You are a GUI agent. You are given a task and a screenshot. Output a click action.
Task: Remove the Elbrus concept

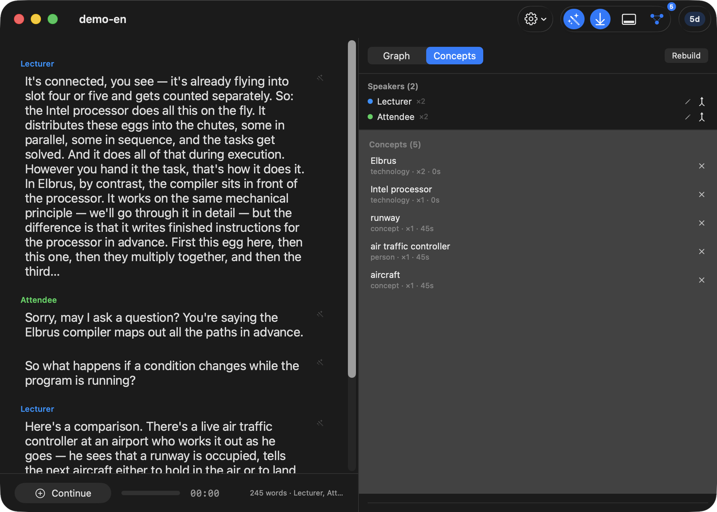tap(702, 166)
